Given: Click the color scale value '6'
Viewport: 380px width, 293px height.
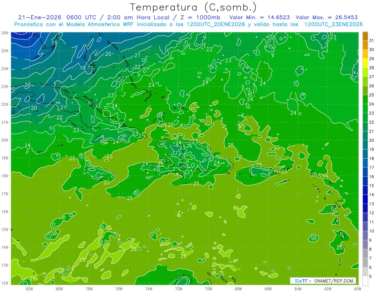Looking at the screenshot, I should pyautogui.click(x=370, y=267).
